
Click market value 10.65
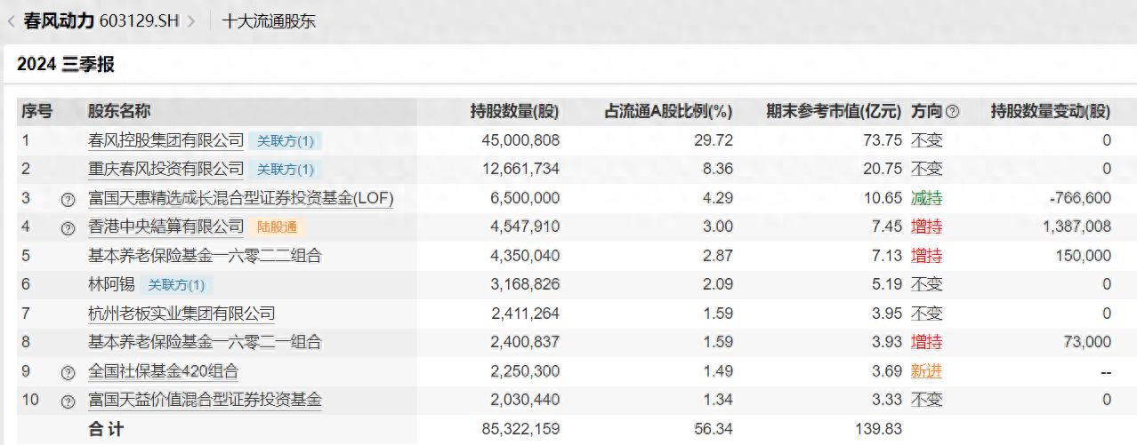coord(884,198)
